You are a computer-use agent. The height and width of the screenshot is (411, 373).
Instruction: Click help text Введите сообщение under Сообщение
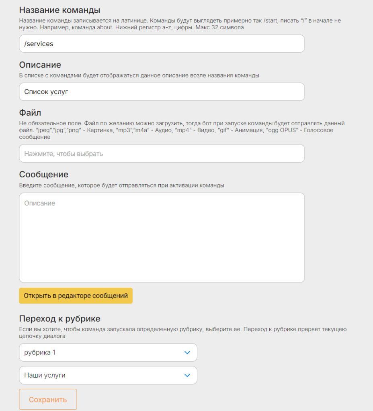pos(121,185)
